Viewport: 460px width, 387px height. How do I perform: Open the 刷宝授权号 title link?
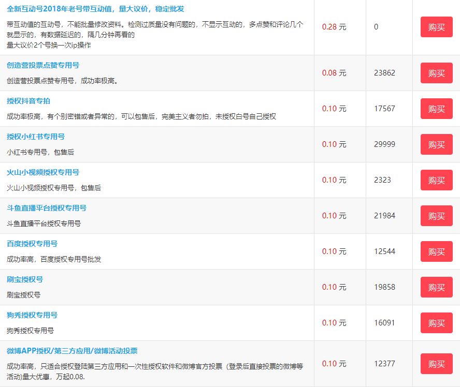coord(25,279)
